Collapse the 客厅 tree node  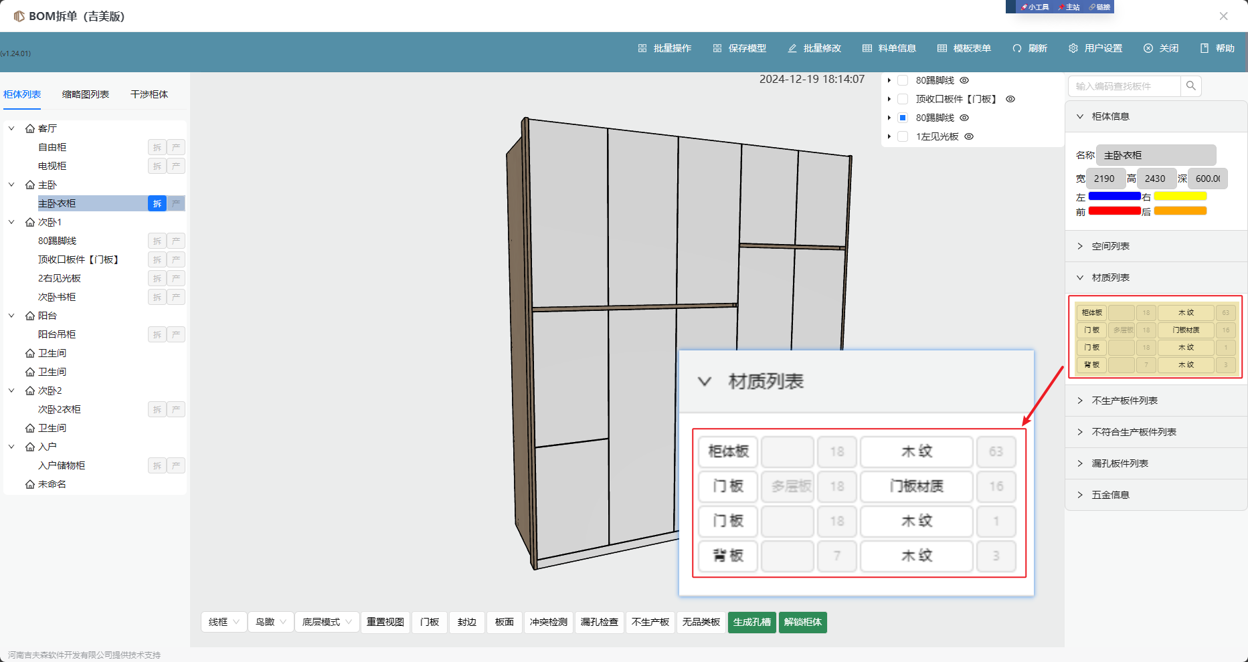(11, 128)
